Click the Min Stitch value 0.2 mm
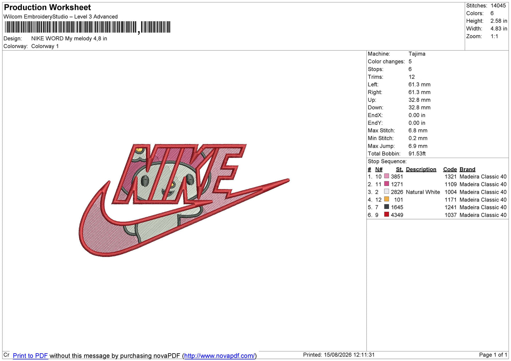Image resolution: width=511 pixels, height=361 pixels. coord(418,138)
